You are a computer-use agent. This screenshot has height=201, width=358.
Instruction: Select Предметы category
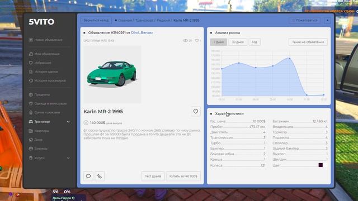click(42, 94)
